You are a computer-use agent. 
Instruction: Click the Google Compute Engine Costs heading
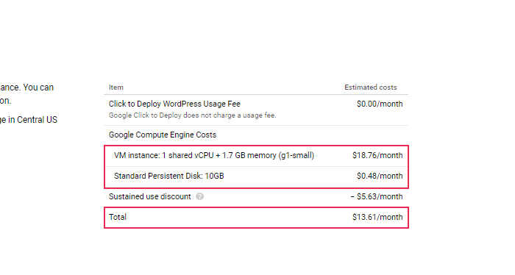[x=163, y=135]
